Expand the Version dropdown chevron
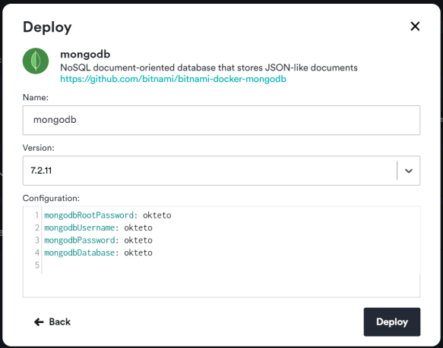This screenshot has width=443, height=348. (409, 171)
